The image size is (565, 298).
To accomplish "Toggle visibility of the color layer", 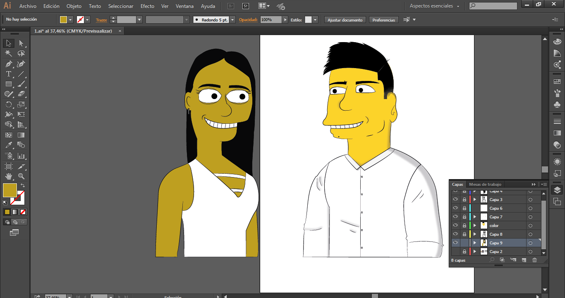I will [455, 225].
